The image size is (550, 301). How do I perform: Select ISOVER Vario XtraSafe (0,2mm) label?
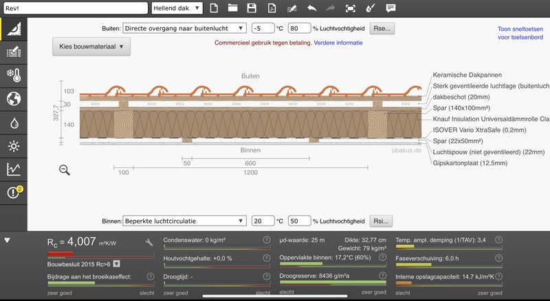479,130
